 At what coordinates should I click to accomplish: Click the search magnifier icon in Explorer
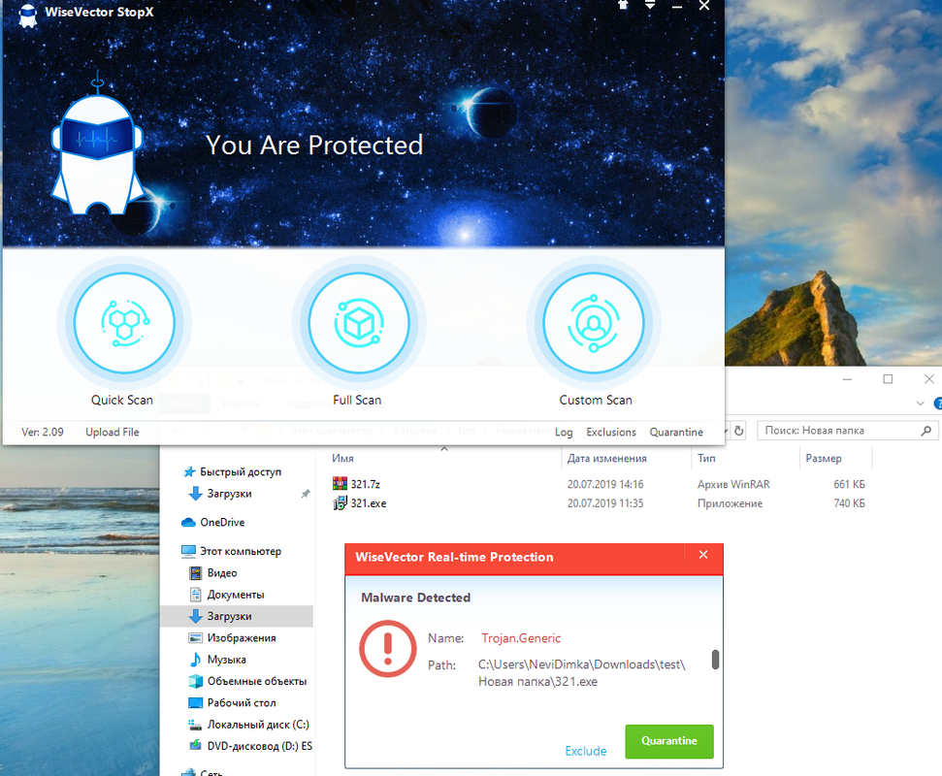point(926,431)
